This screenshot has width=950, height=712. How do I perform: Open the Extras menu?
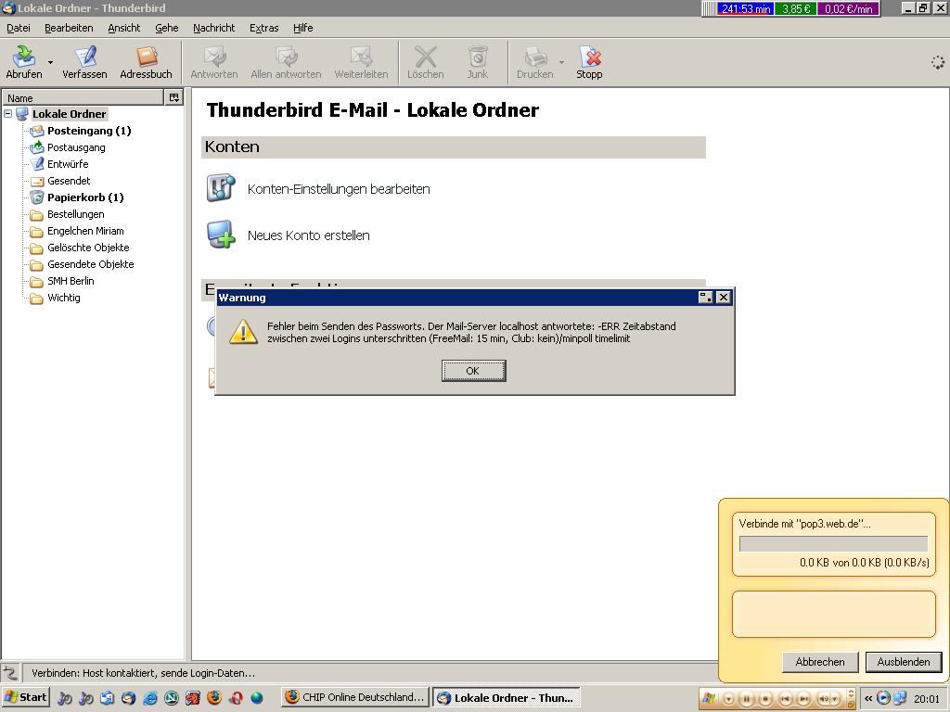(x=264, y=28)
